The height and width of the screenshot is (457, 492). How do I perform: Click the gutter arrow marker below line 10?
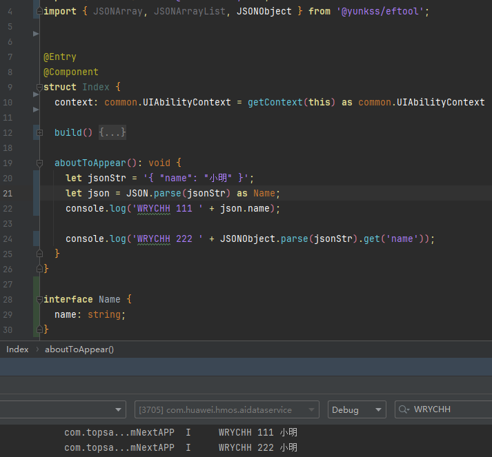(36, 110)
